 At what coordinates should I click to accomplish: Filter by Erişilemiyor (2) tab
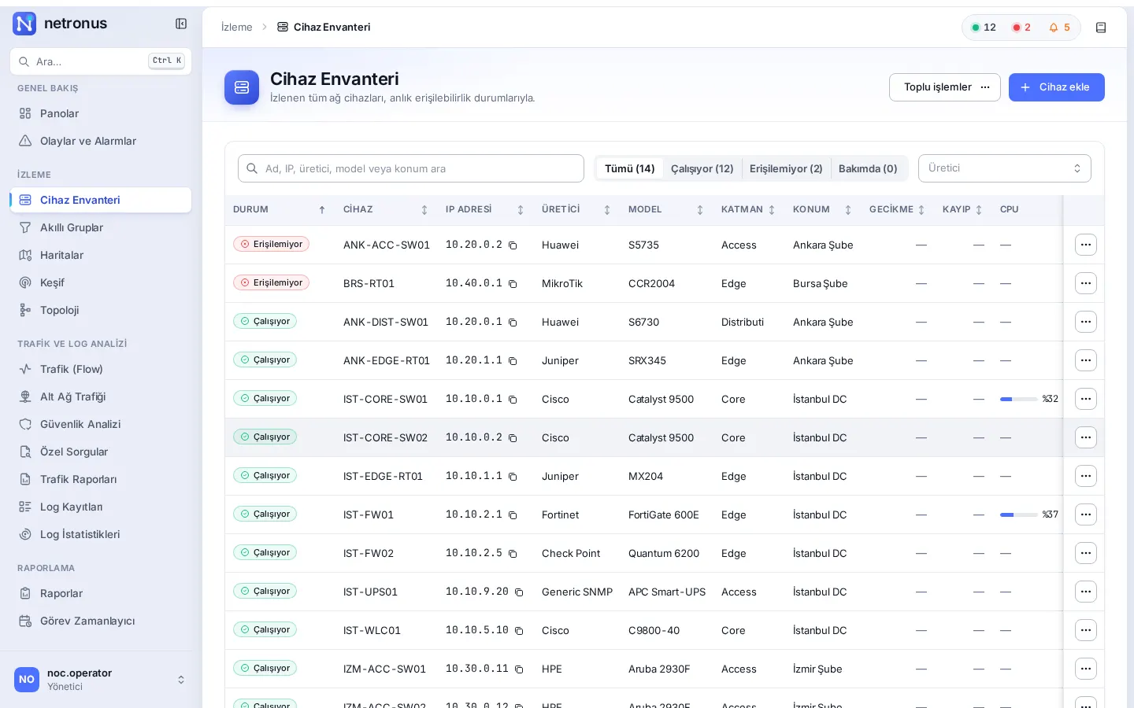786,168
